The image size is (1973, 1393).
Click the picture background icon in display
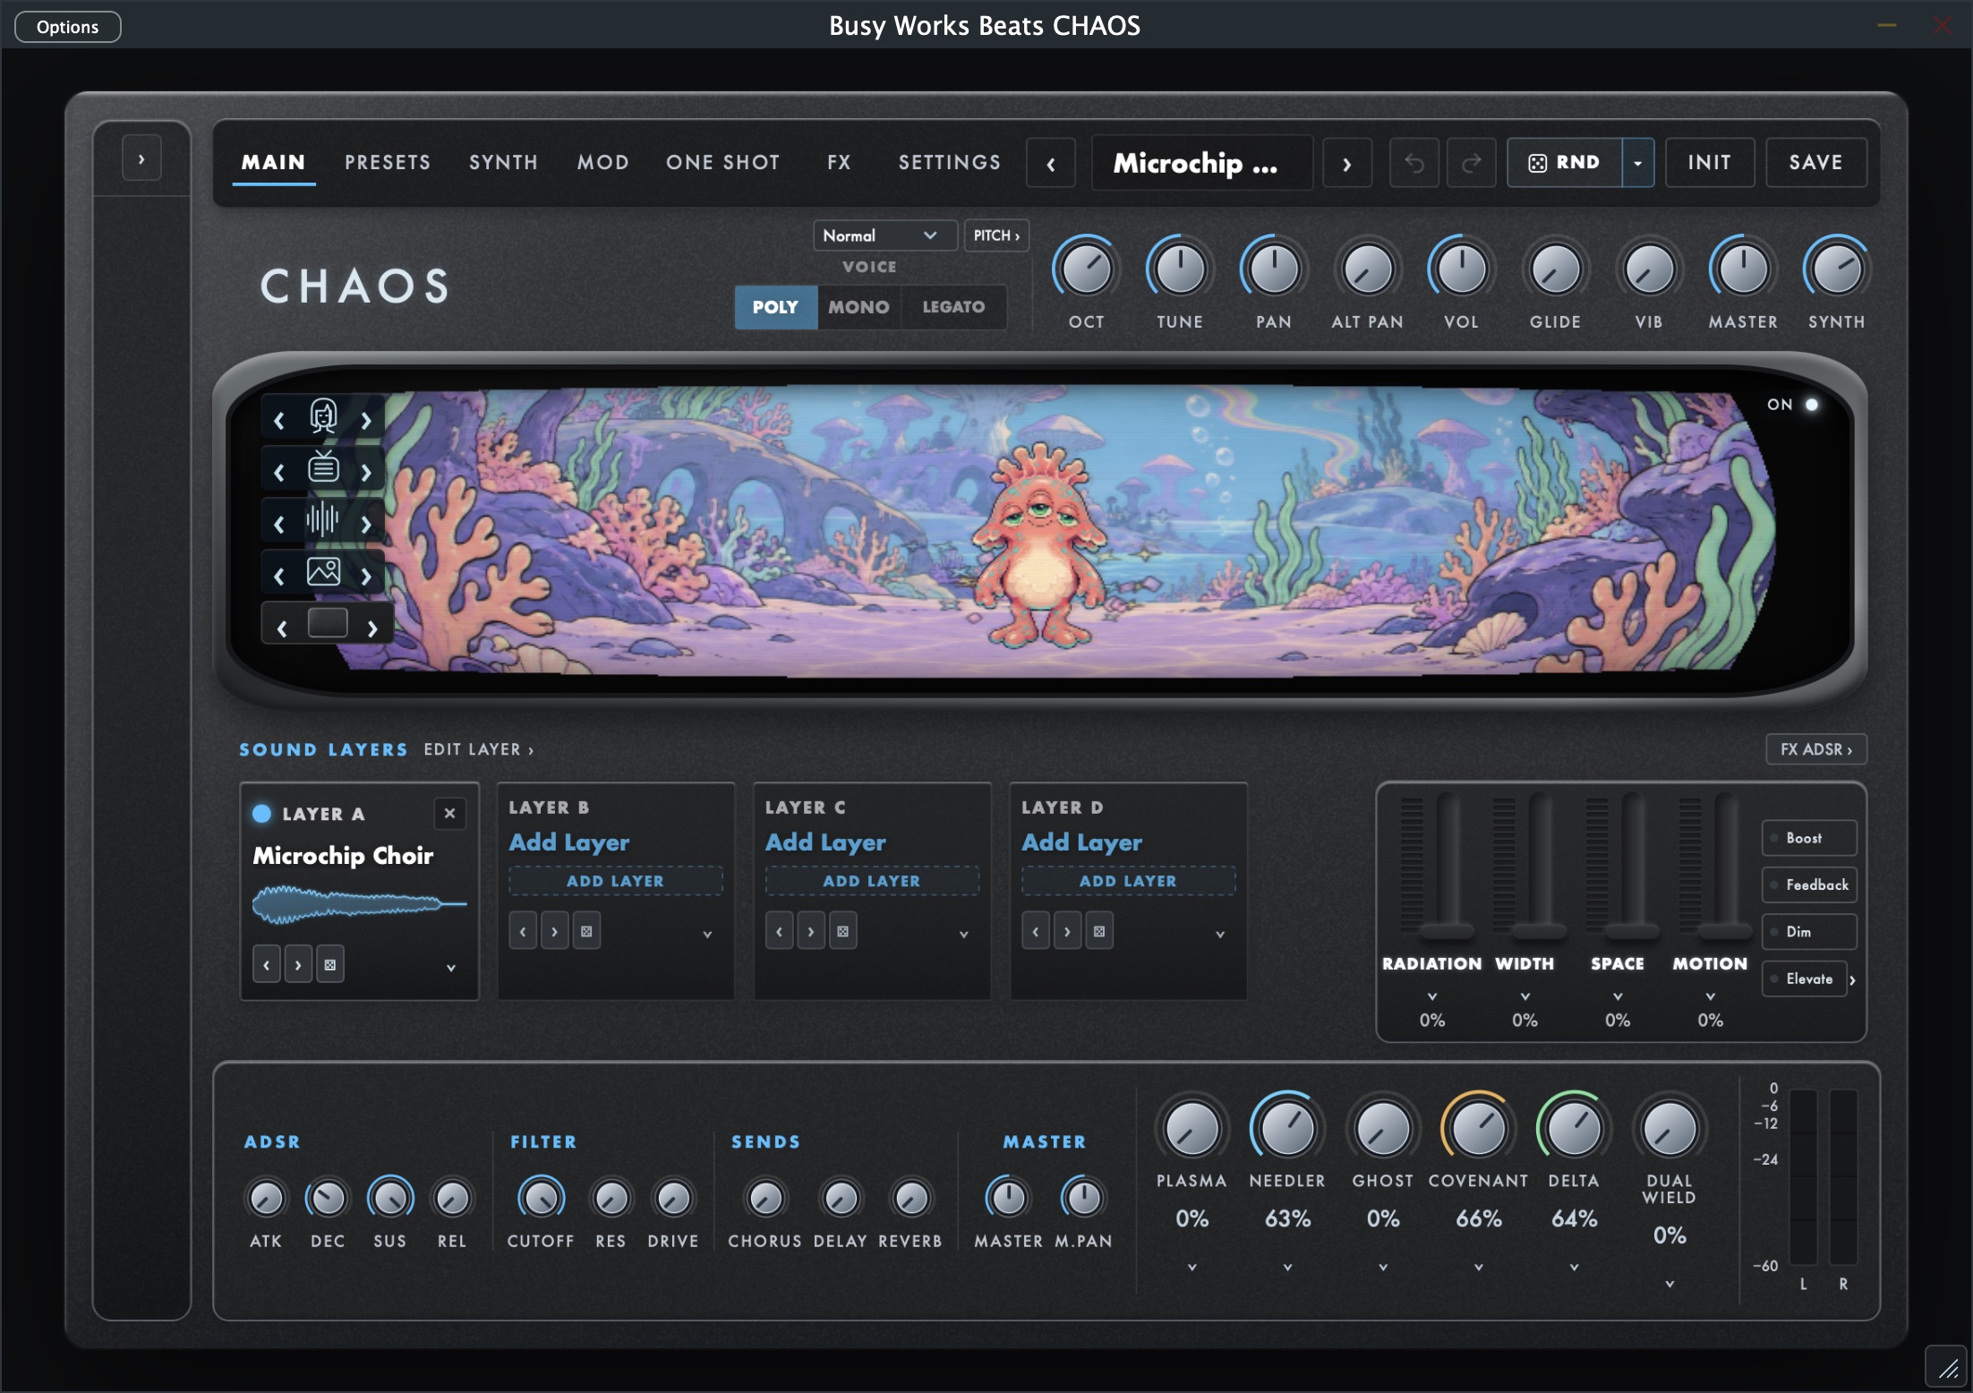coord(323,571)
